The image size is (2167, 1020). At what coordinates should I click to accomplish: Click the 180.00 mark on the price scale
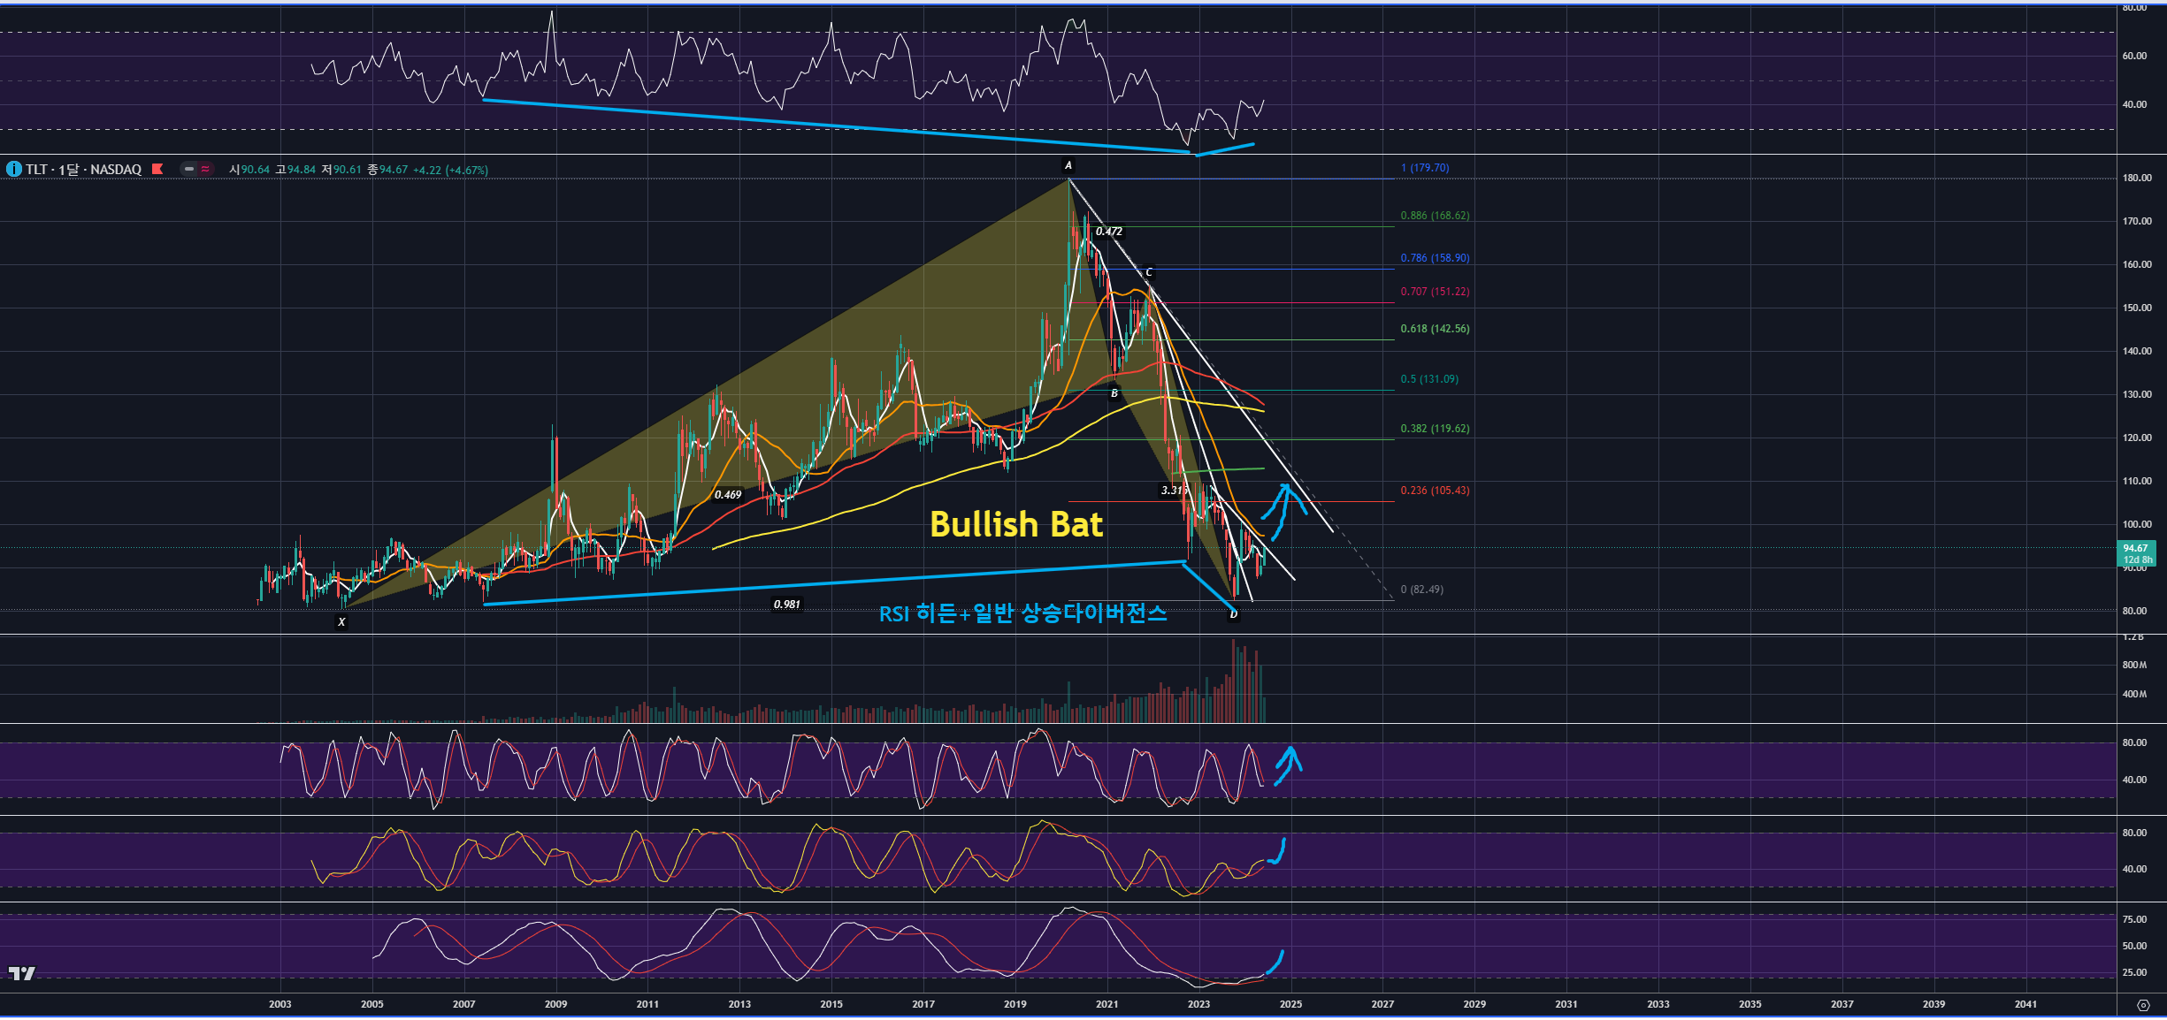tap(2136, 178)
